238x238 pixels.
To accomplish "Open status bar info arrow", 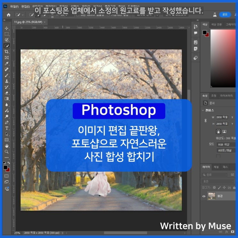I will (62, 233).
